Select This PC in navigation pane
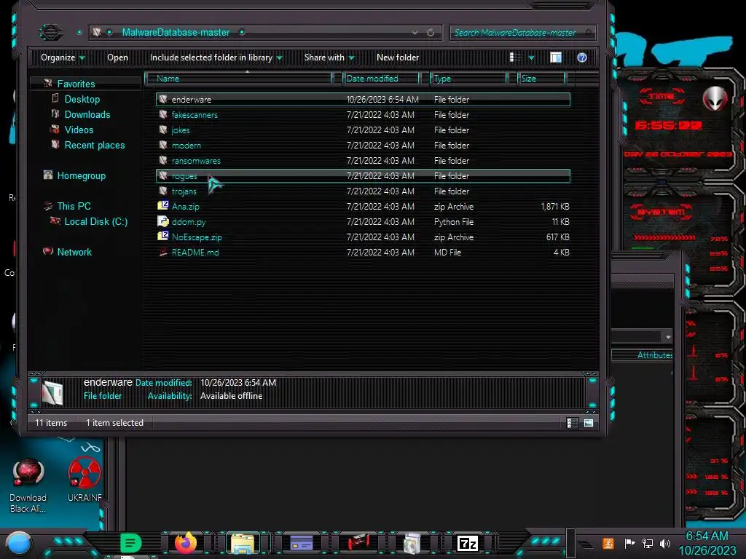Viewport: 746px width, 559px height. (x=74, y=206)
